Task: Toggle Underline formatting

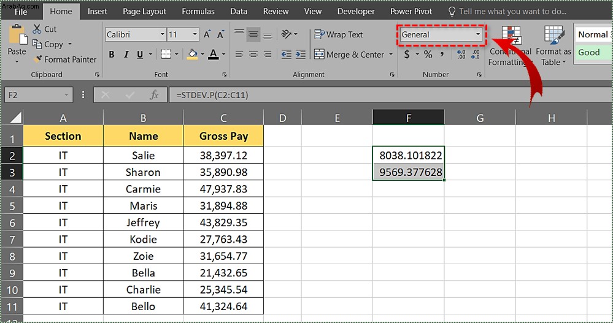Action: pyautogui.click(x=140, y=55)
